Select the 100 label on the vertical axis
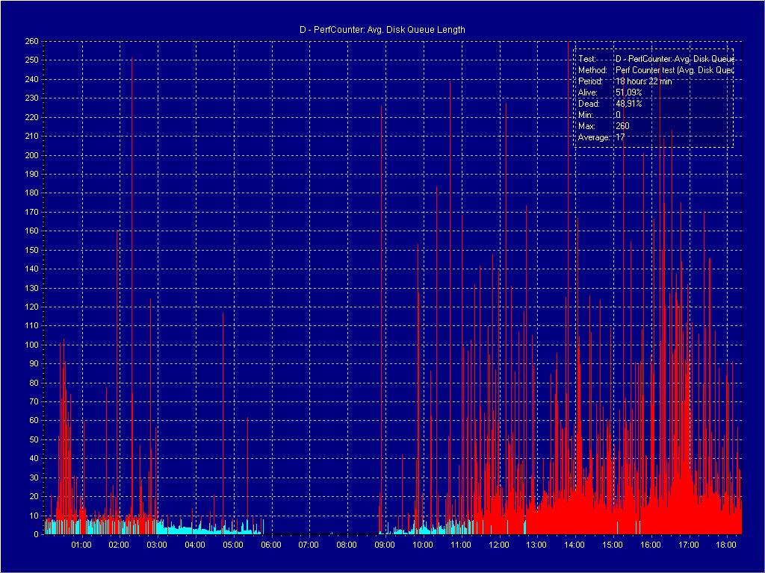Screen dimensions: 765x573 [31, 345]
